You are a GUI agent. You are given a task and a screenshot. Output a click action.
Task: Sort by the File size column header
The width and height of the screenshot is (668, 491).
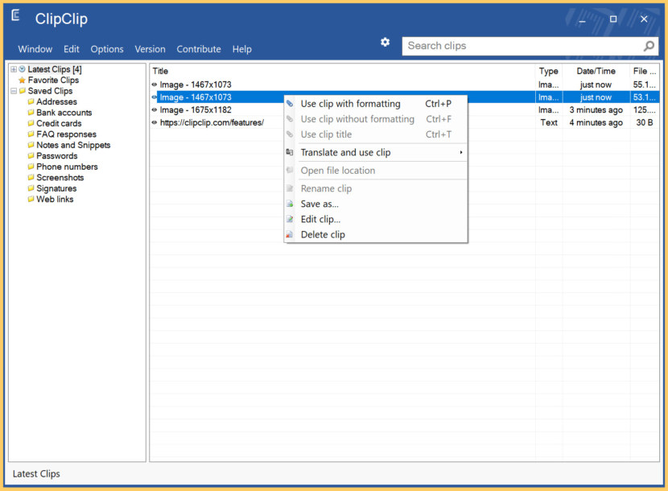click(645, 71)
